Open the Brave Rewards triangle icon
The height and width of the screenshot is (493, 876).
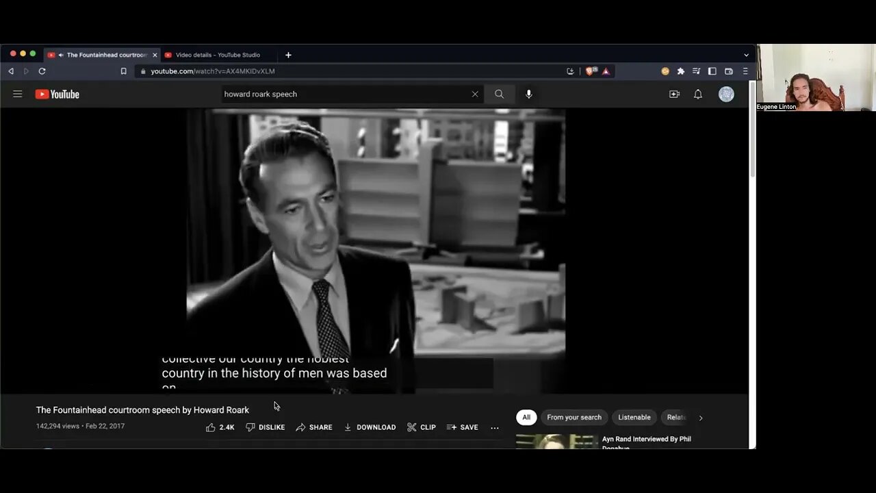coord(606,71)
